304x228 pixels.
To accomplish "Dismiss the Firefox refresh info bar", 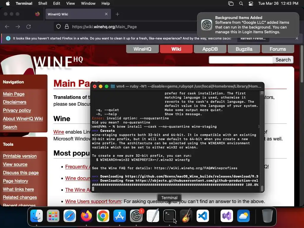I will point(297,38).
